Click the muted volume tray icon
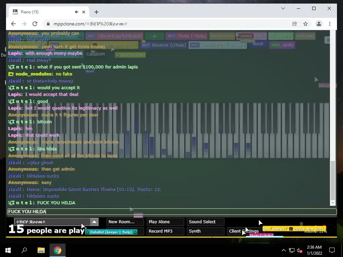The image size is (343, 257). [x=299, y=250]
